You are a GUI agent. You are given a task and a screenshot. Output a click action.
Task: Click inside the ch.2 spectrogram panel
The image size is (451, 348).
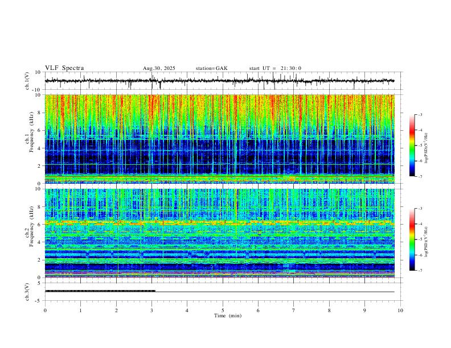tap(219, 233)
